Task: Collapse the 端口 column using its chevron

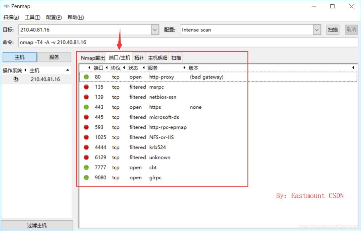Action: pos(89,68)
